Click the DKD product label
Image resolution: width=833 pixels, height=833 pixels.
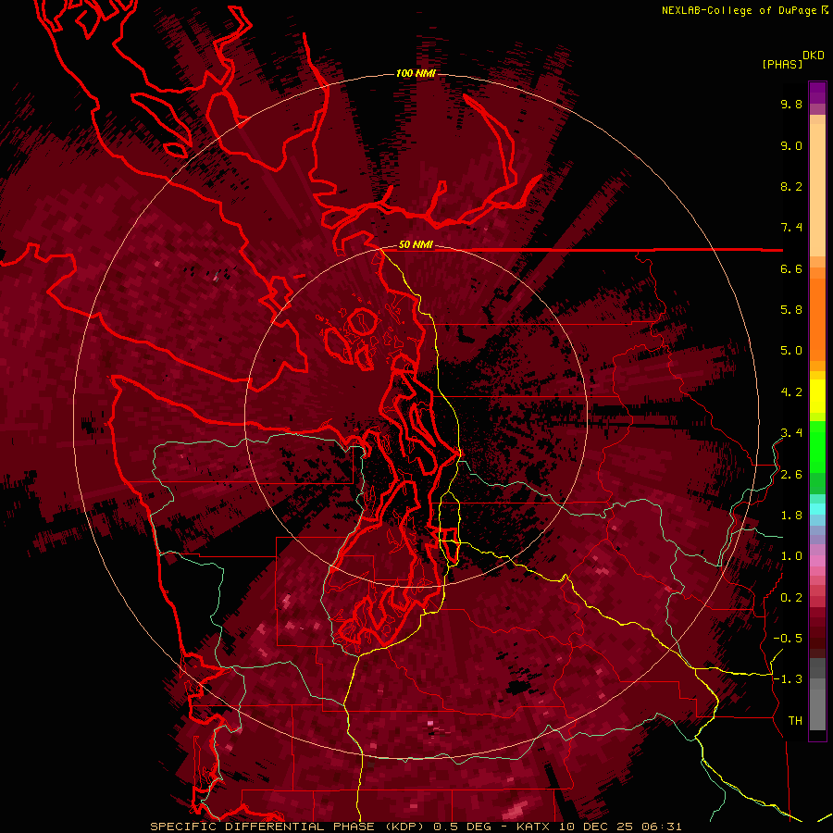point(813,56)
